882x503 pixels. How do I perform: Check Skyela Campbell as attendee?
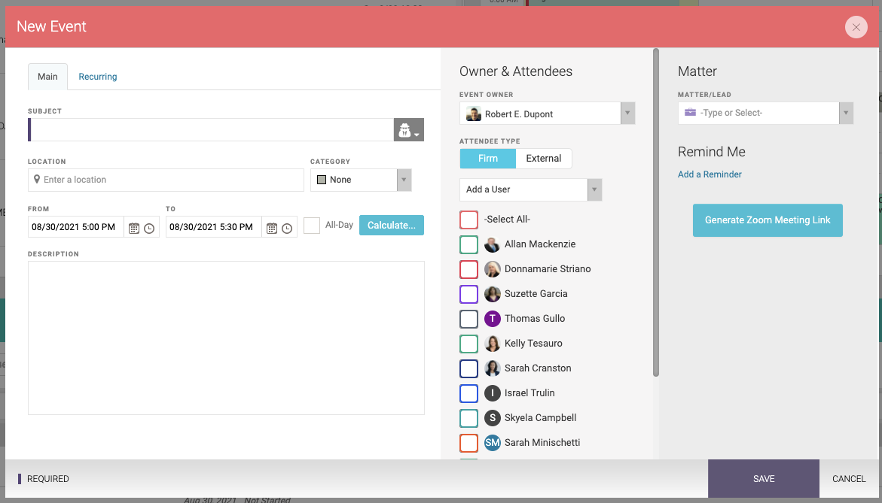tap(468, 418)
